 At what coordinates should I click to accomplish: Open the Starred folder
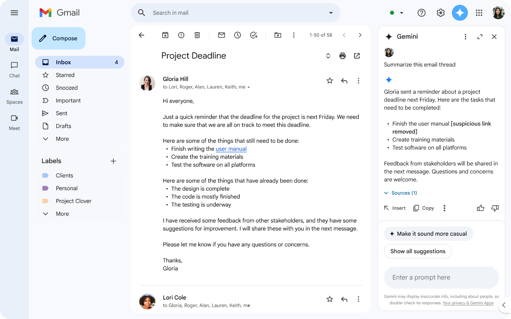coord(65,75)
